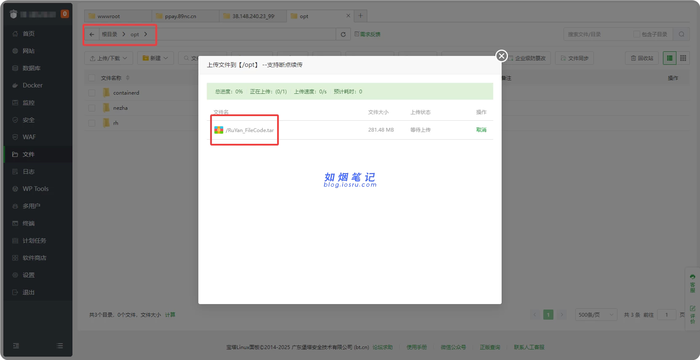Open the 上传/下载 dropdown
The height and width of the screenshot is (360, 700).
click(x=109, y=58)
